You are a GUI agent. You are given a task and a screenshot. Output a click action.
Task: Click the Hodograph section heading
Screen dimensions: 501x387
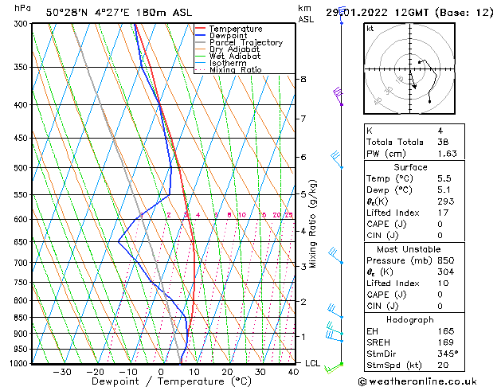pyautogui.click(x=411, y=319)
